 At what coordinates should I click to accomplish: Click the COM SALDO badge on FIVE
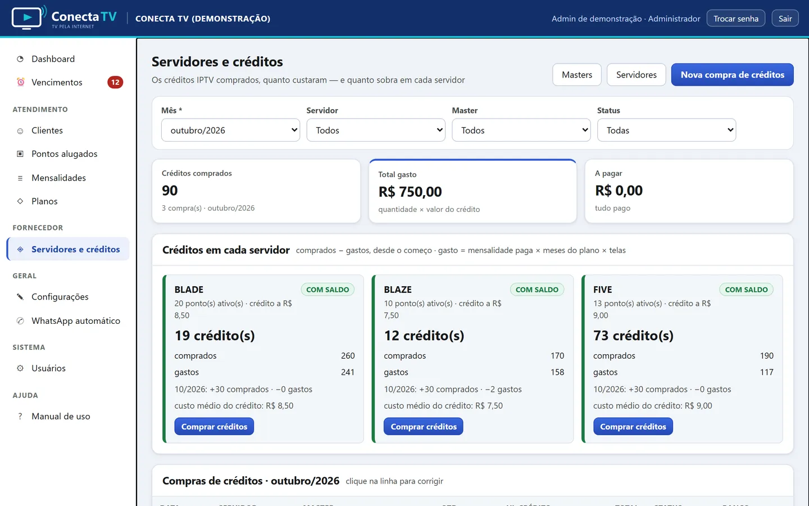coord(747,290)
